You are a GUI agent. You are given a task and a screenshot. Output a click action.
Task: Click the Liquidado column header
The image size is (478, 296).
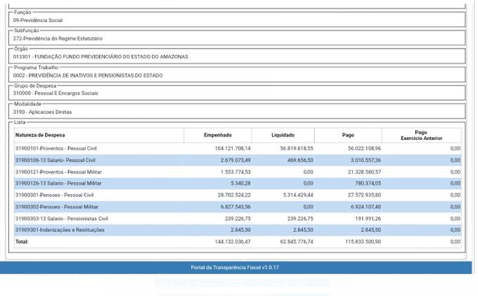point(283,135)
